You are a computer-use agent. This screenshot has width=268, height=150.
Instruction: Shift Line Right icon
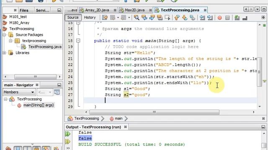coord(210,17)
